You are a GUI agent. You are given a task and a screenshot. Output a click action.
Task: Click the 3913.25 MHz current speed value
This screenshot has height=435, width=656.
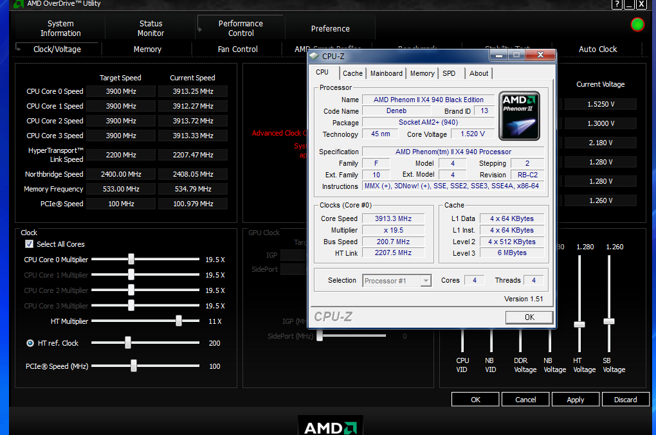click(193, 91)
